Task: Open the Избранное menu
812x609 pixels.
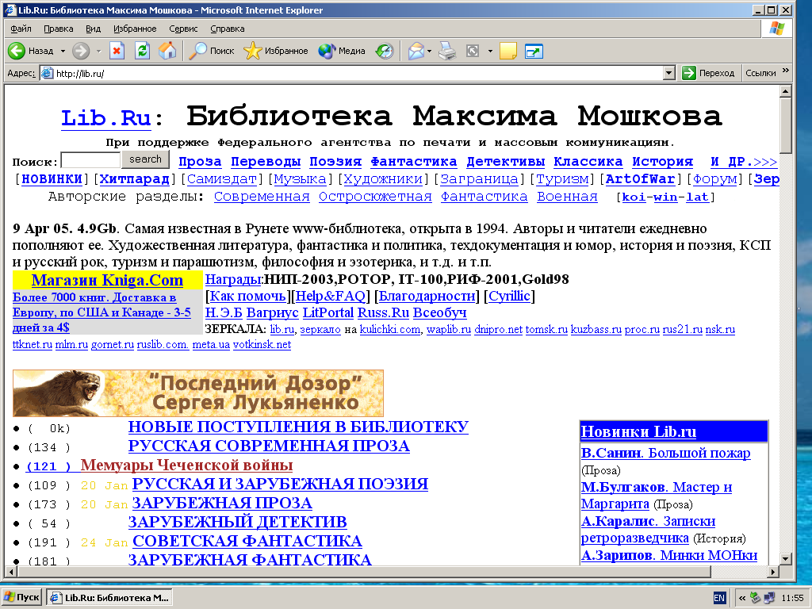Action: coord(135,29)
